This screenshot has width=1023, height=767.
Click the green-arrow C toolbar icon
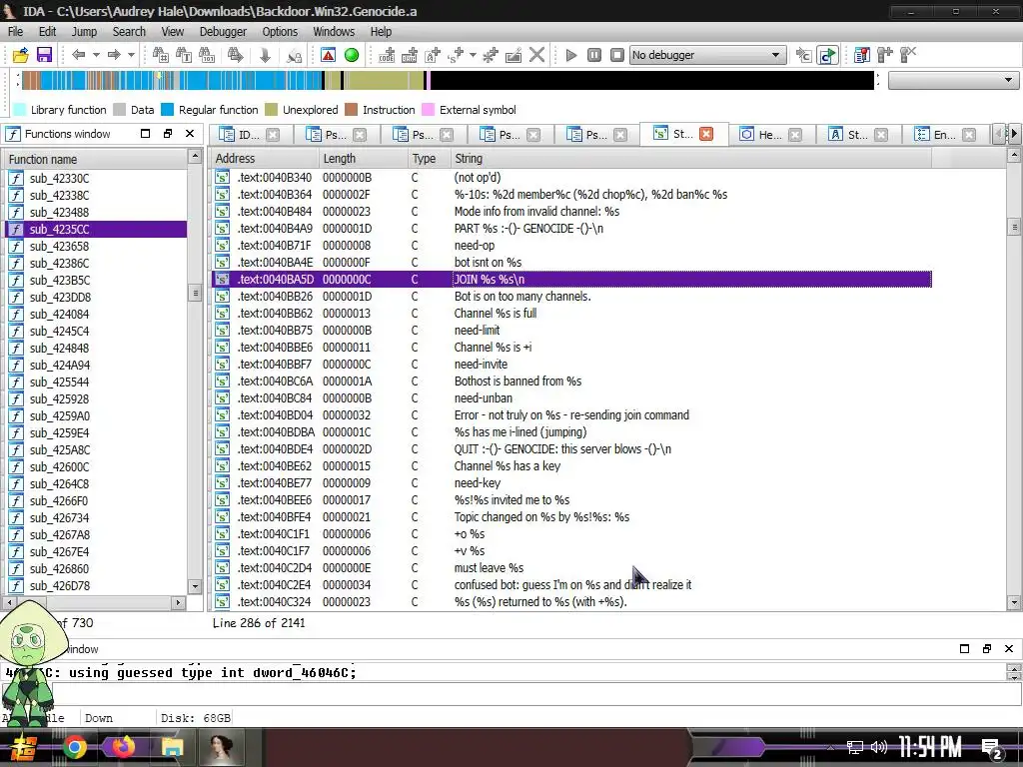coord(827,56)
